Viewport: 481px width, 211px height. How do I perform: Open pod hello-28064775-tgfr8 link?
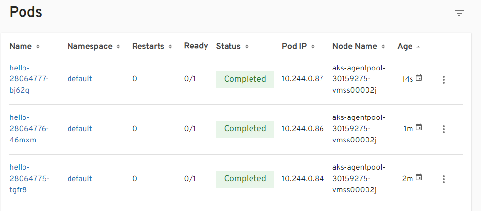click(29, 178)
